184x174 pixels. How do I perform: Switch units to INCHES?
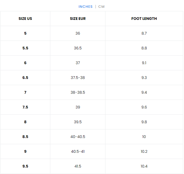(x=85, y=6)
